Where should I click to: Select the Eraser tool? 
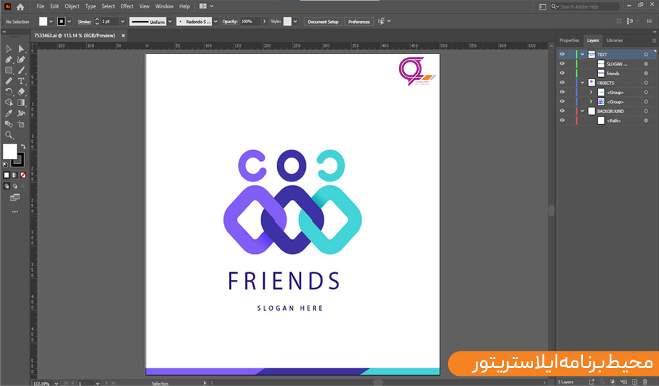[x=21, y=91]
